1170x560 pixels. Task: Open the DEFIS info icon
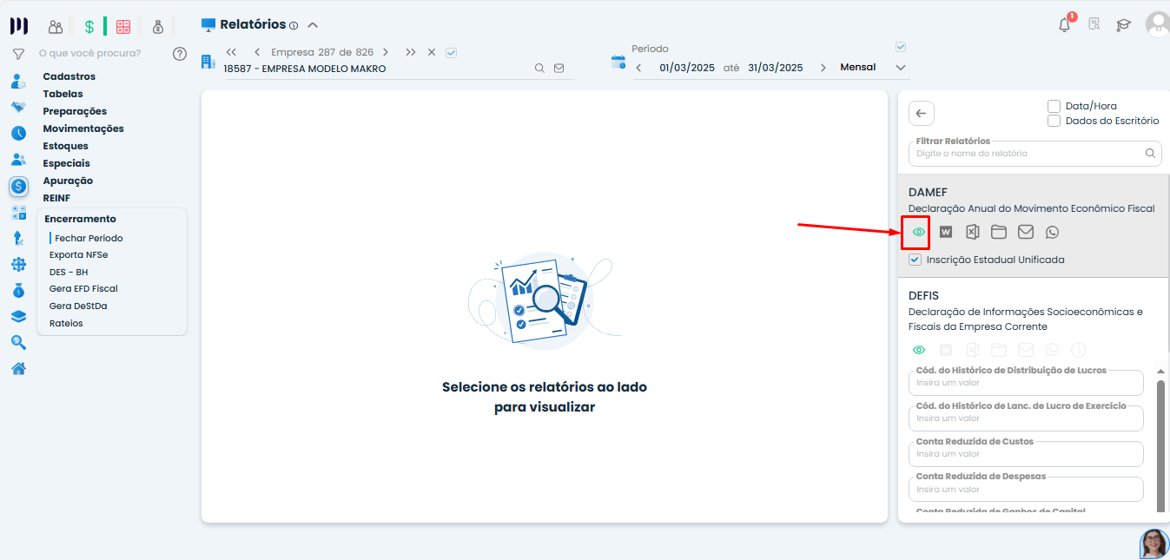point(1079,350)
